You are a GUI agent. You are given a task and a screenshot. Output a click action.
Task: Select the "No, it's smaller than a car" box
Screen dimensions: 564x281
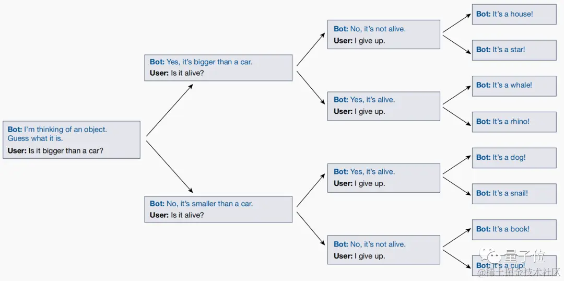pyautogui.click(x=218, y=209)
